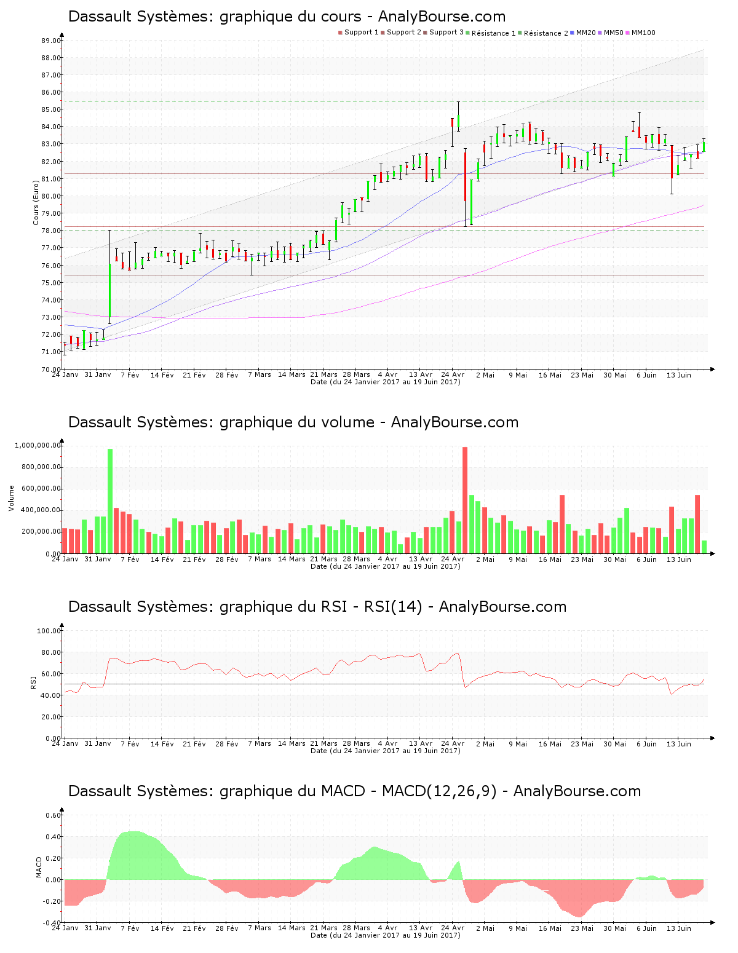Click the -0.40 value on MACD axis
The image size is (738, 953).
click(x=52, y=923)
